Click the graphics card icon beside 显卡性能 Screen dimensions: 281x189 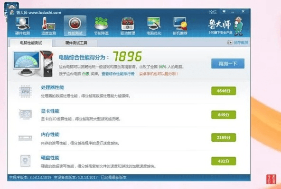26,114
